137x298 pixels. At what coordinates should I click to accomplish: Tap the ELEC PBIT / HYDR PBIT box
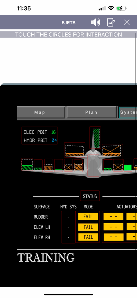tap(39, 136)
